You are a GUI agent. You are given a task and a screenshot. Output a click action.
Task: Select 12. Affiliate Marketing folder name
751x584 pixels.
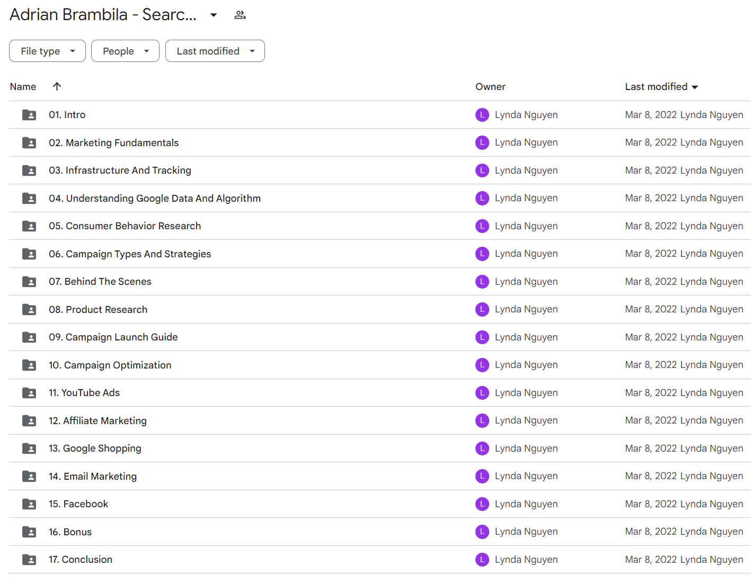coord(98,421)
